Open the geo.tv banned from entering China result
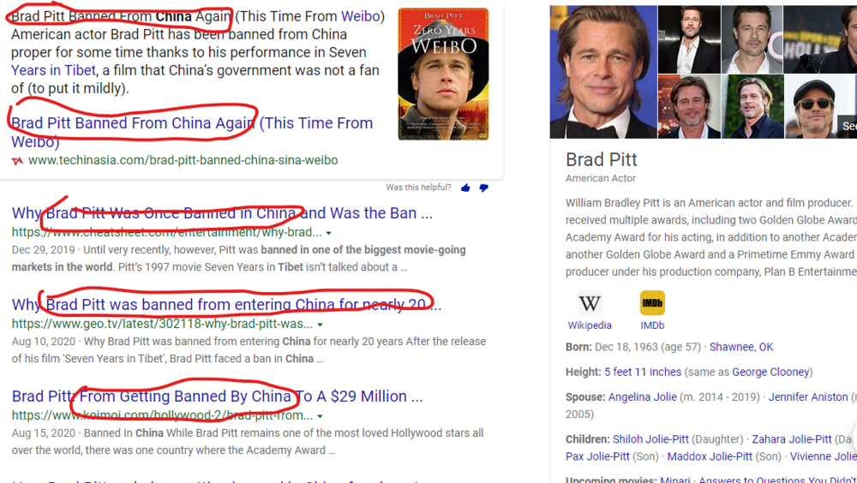Screen dimensions: 857x483 (226, 305)
